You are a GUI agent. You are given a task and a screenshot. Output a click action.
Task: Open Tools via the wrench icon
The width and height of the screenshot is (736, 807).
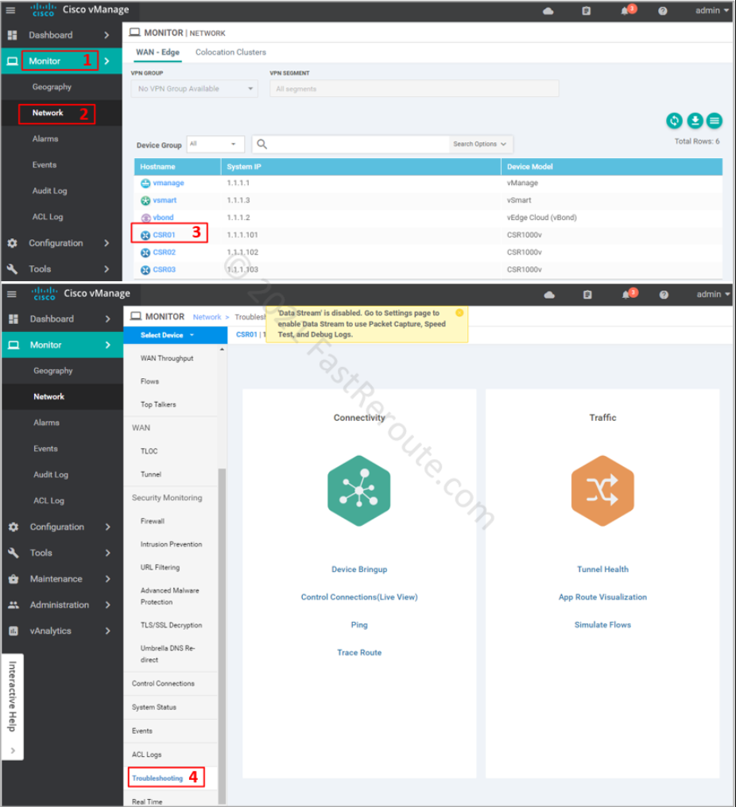click(13, 268)
